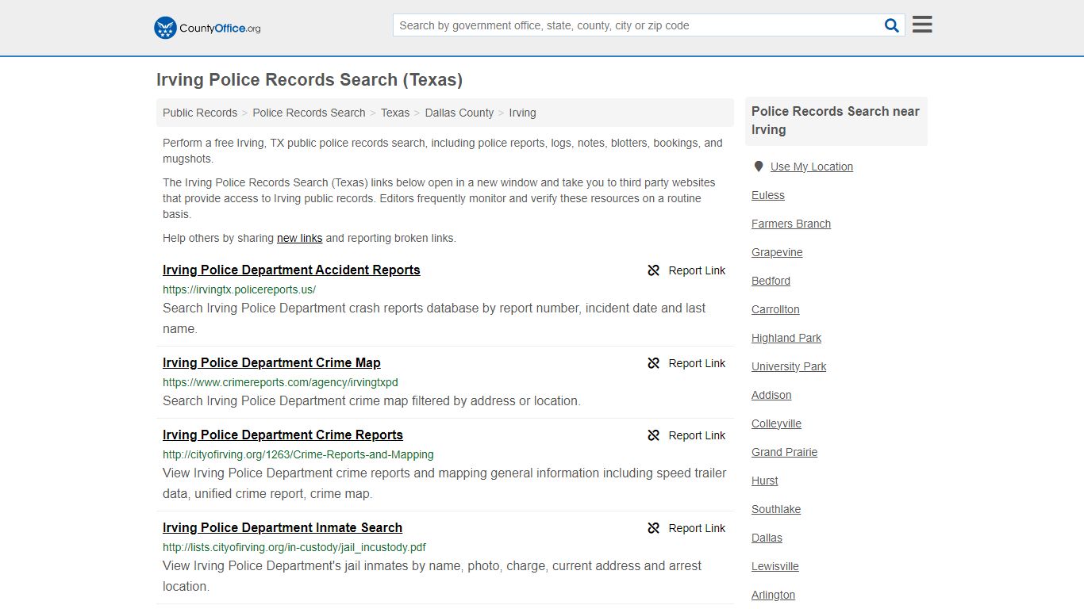The width and height of the screenshot is (1084, 609).
Task: Open Bedford police records
Action: coord(771,281)
